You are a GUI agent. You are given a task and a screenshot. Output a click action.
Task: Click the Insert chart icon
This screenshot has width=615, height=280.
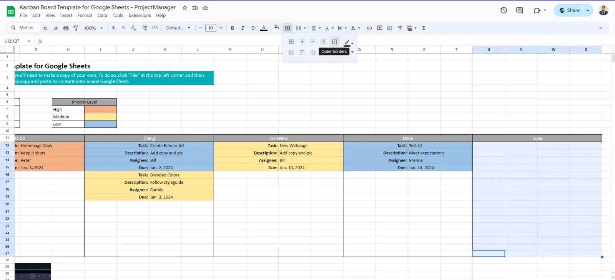tap(390, 28)
